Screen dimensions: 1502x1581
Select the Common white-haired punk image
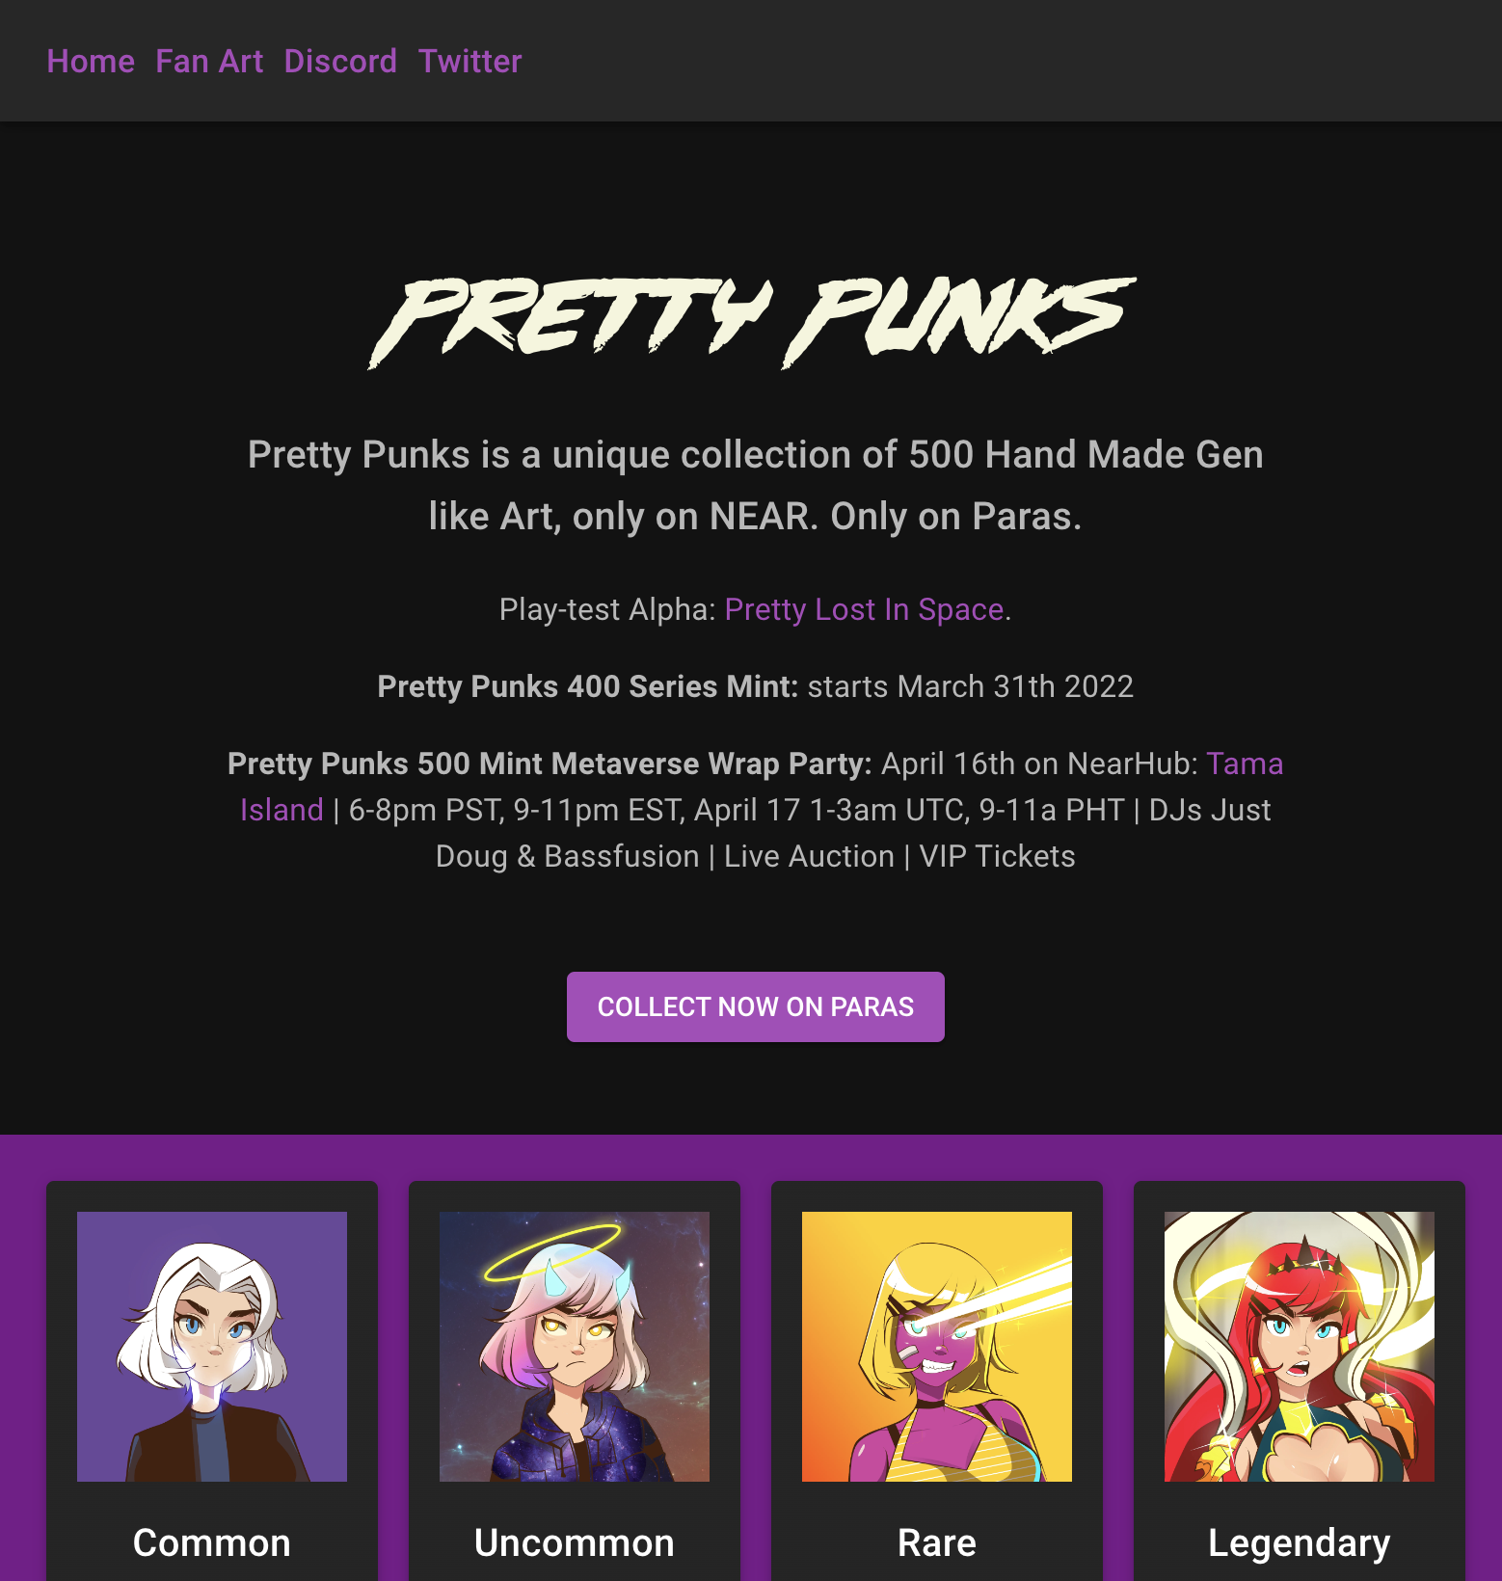tap(212, 1347)
